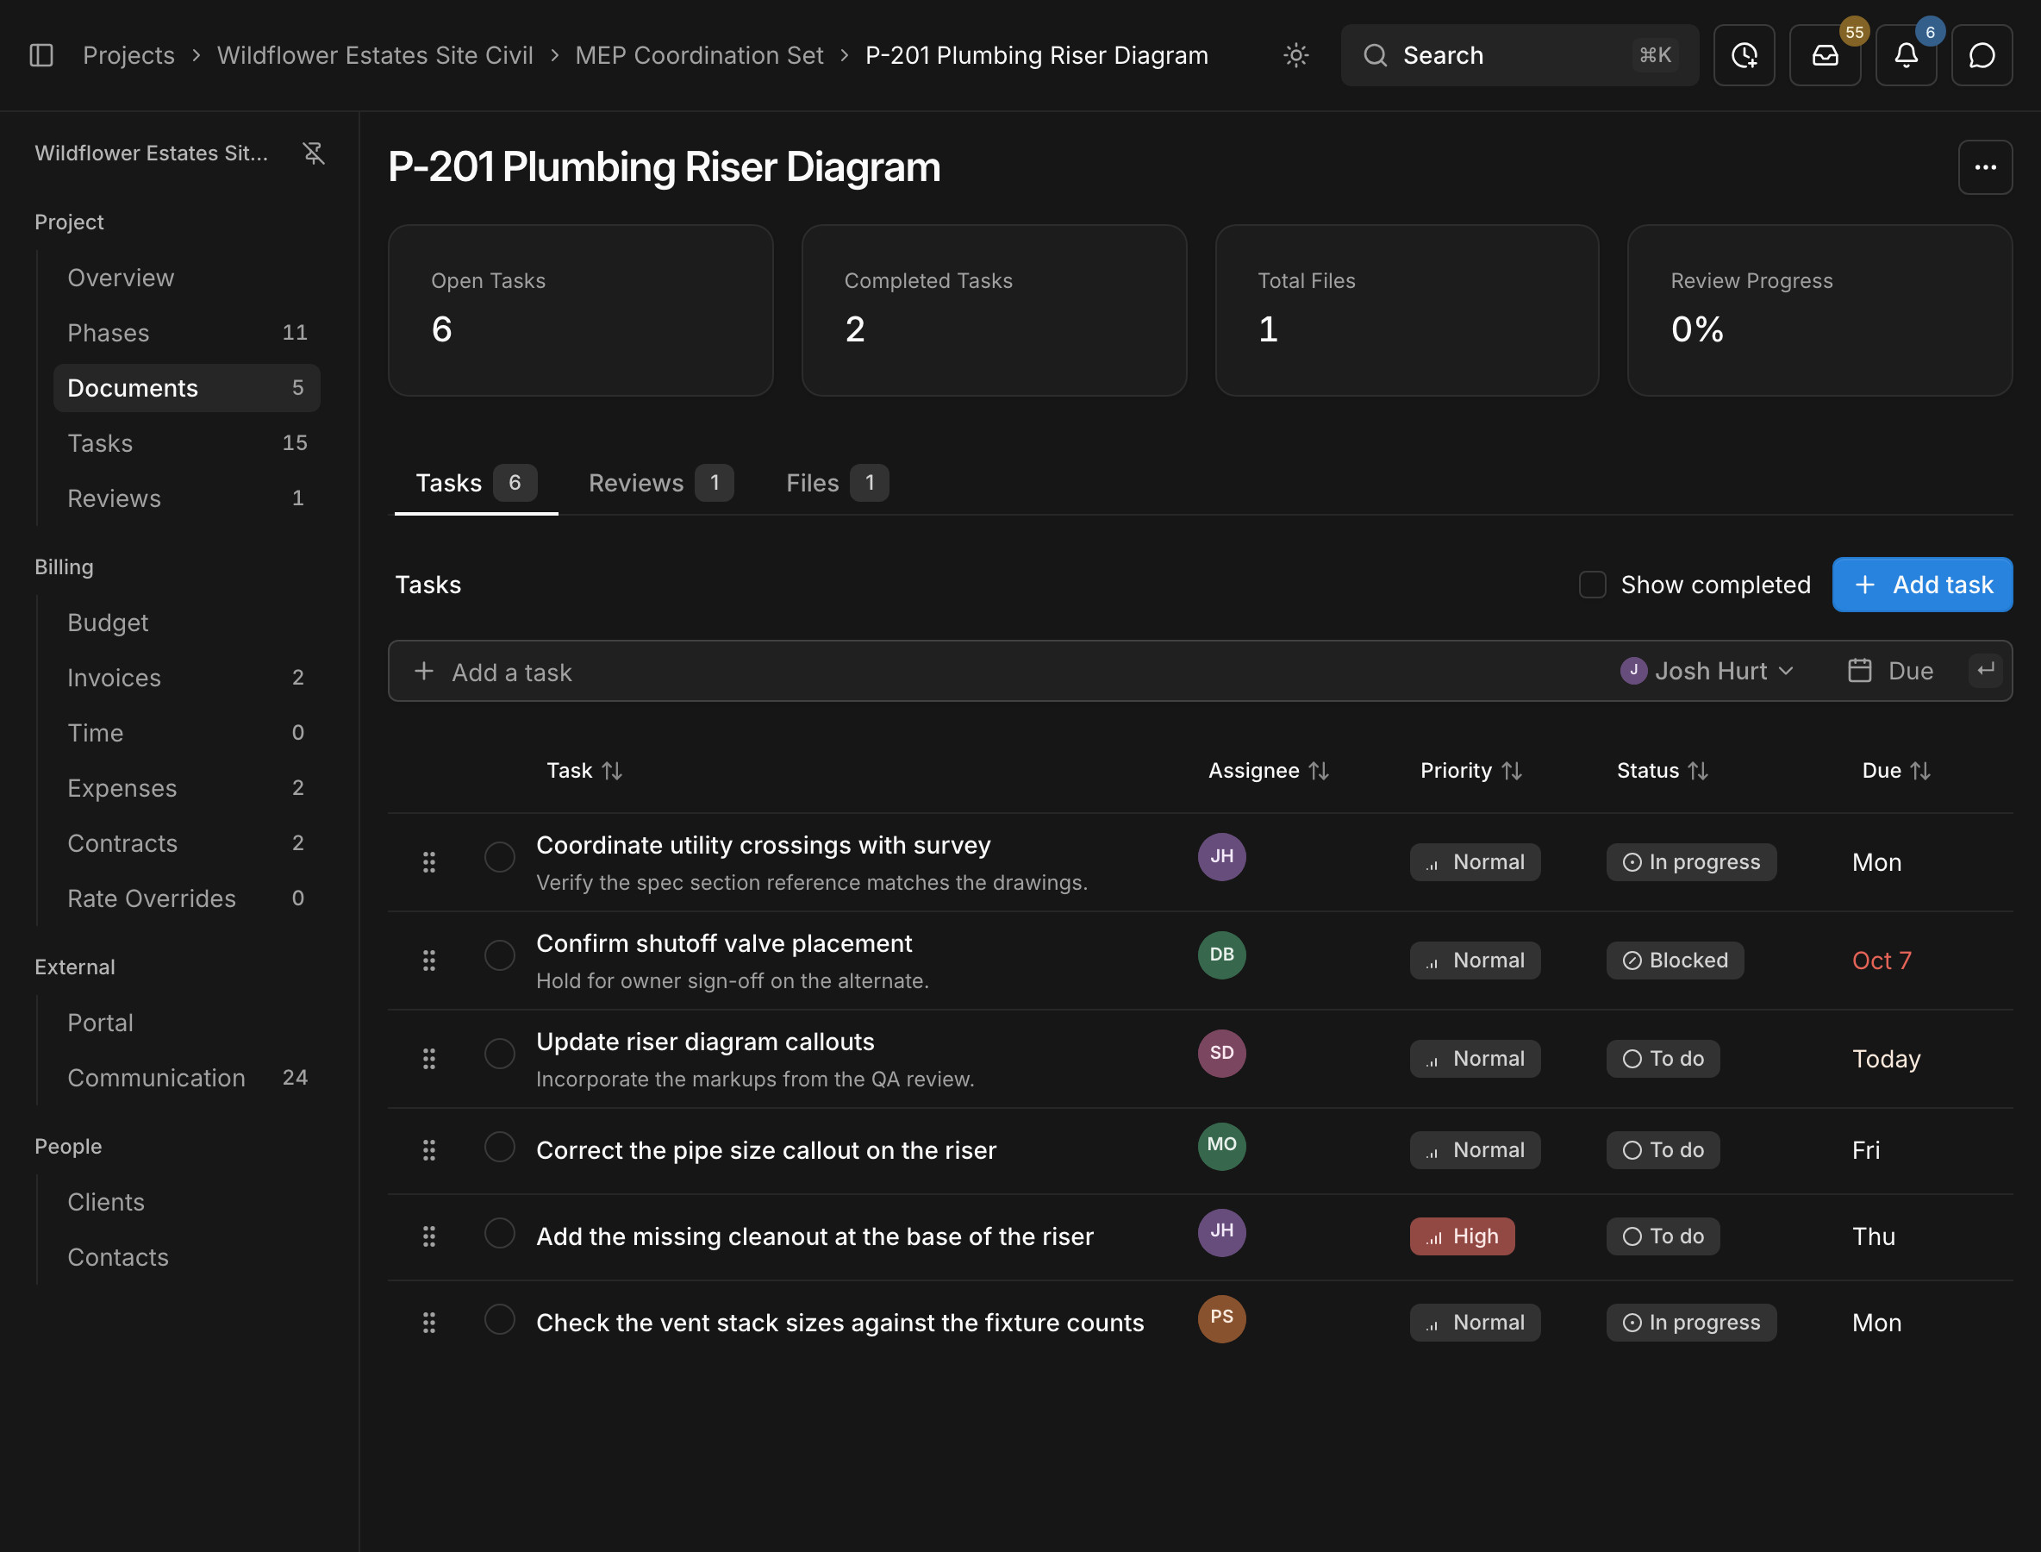Screen dimensions: 2041x1552
Task: Click the overdue Oct 7 due date
Action: pyautogui.click(x=1882, y=961)
